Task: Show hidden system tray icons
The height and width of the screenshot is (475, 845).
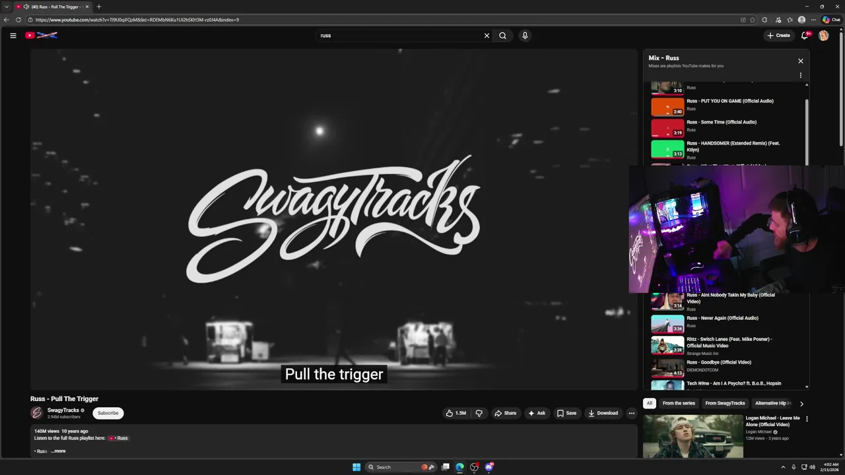Action: click(783, 467)
